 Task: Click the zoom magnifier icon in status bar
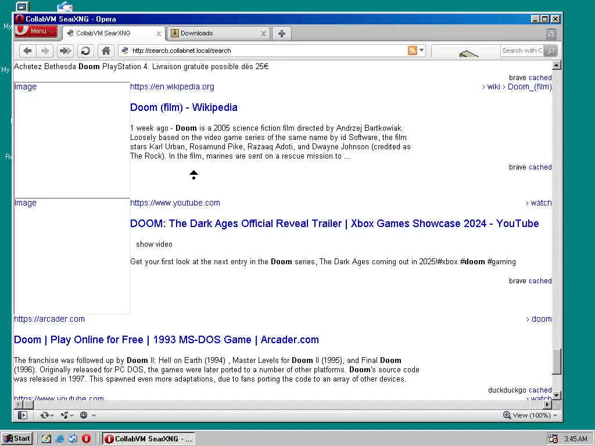pyautogui.click(x=507, y=415)
